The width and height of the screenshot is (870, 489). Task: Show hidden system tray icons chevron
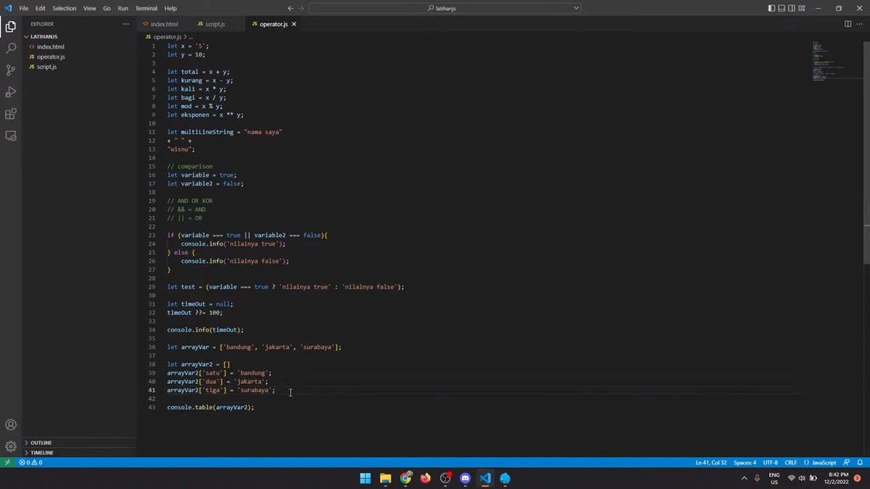coord(744,478)
